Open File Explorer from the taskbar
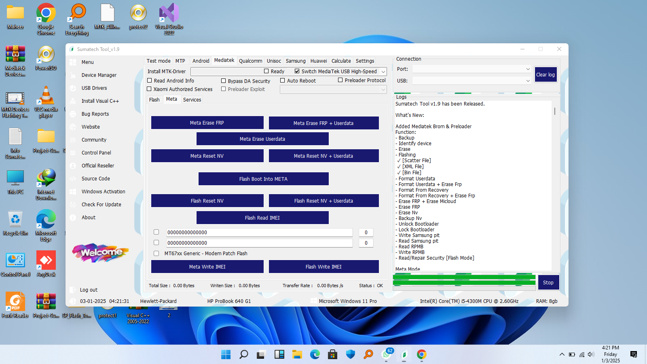This screenshot has height=364, width=647. pos(297,355)
